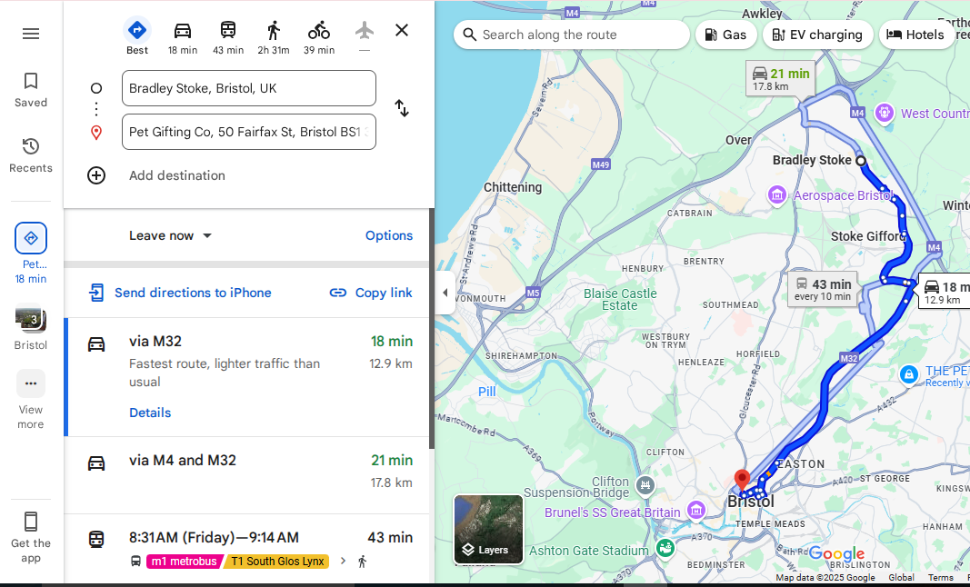Open the Saved places panel
The image size is (970, 587).
coord(31,90)
